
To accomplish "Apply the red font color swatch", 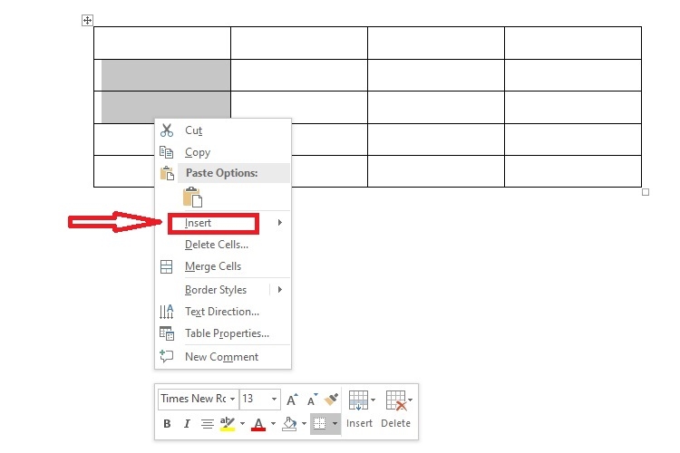I will pyautogui.click(x=258, y=424).
